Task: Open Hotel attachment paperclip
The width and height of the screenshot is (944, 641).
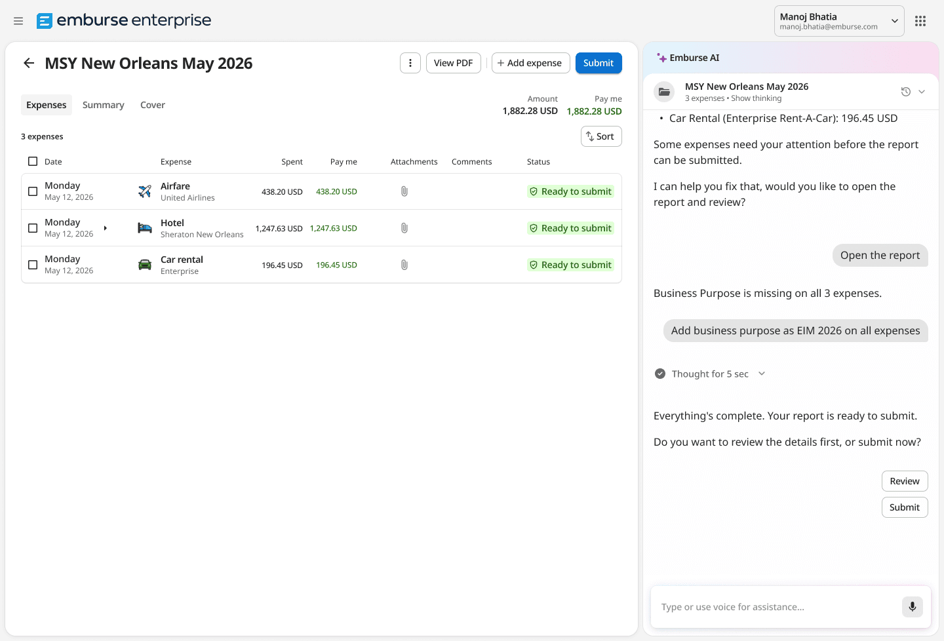Action: (404, 228)
